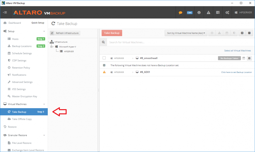Viewport: 255px width, 152px height.
Task: Click the plus icon on #8_smoothwall row
Action: (249, 58)
